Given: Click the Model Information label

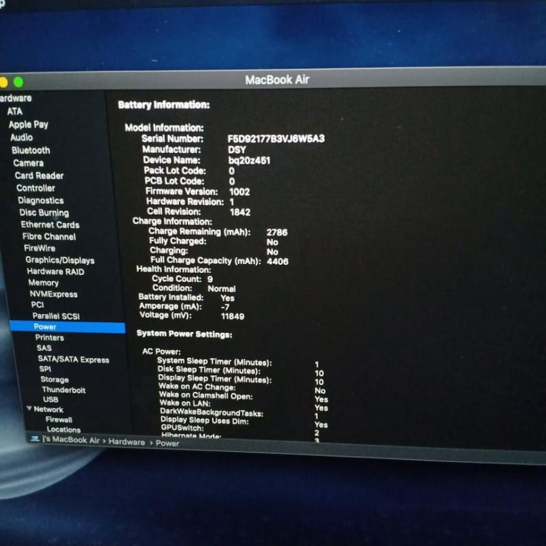Looking at the screenshot, I should [164, 128].
